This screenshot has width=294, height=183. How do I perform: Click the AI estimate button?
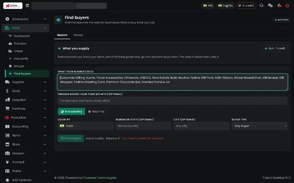pos(282,20)
